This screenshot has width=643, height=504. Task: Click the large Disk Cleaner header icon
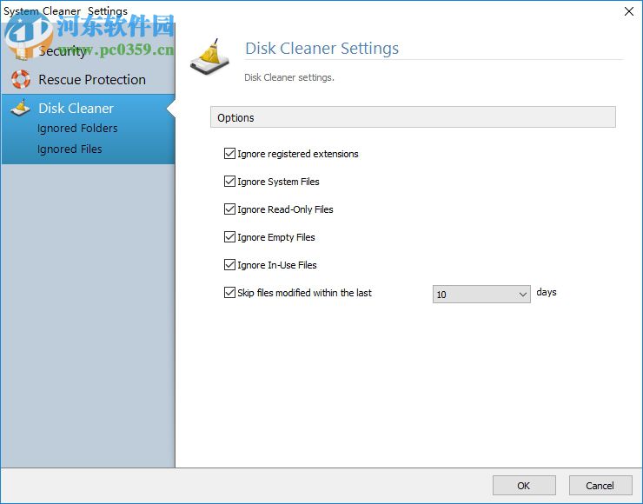tap(210, 57)
